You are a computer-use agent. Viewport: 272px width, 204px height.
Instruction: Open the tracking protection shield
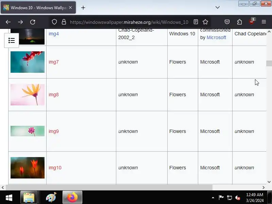54,22
